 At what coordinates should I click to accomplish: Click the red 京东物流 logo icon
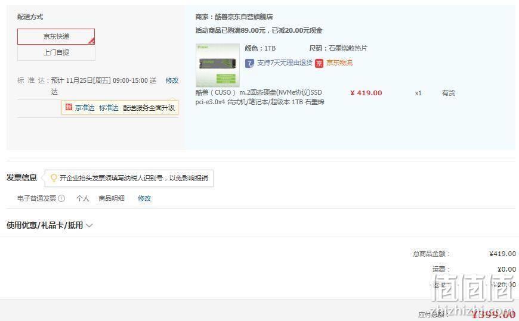(319, 63)
